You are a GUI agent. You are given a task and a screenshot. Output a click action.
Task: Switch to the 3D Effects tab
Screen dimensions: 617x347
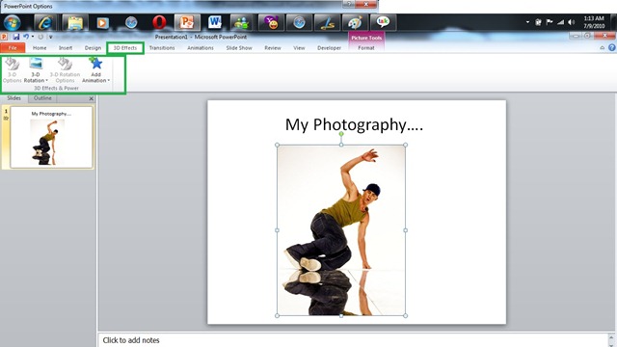(x=125, y=48)
